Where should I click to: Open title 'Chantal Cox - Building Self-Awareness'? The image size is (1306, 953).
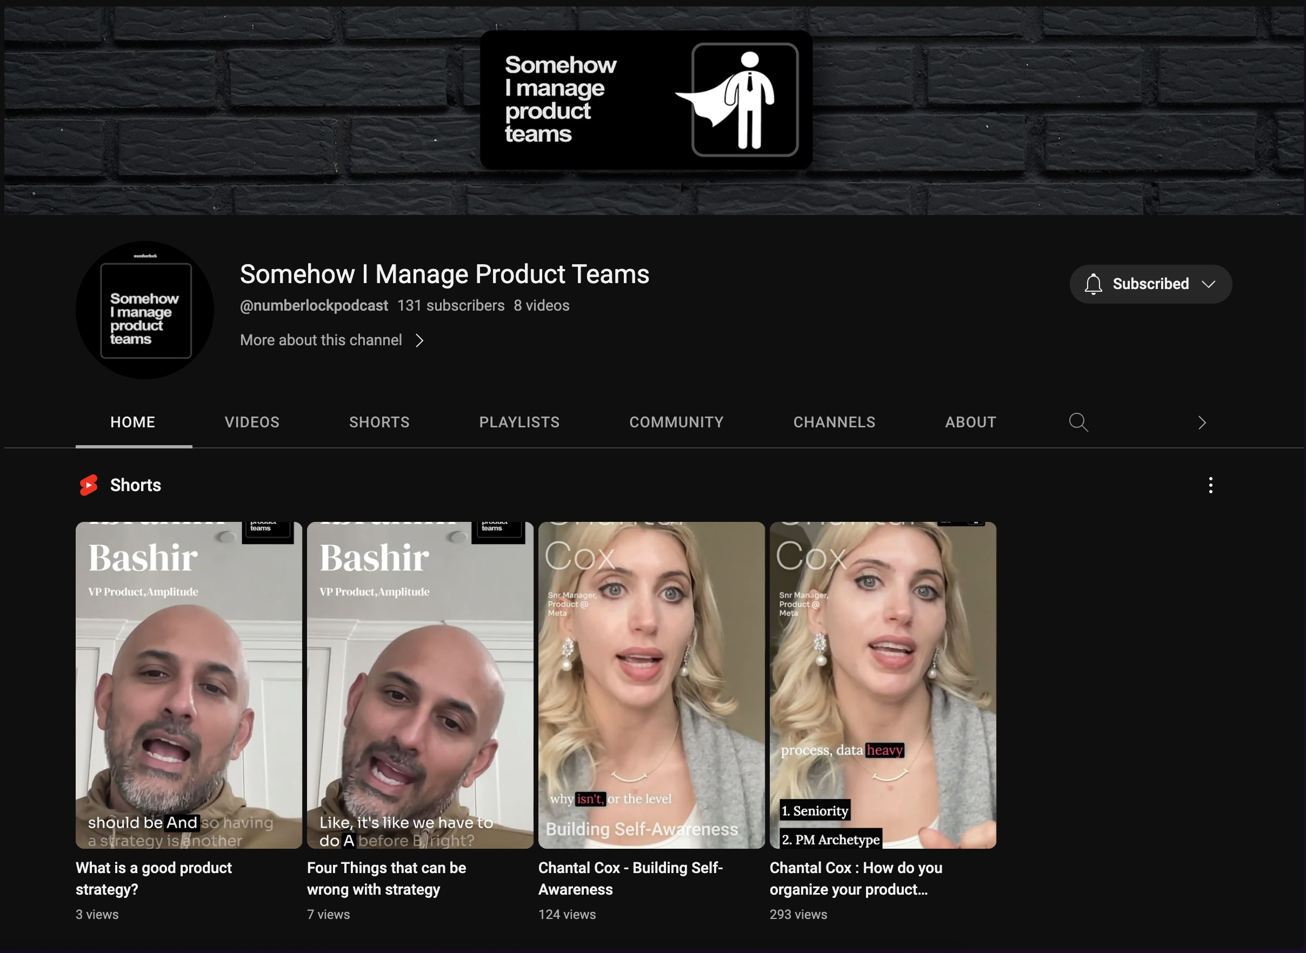(630, 878)
